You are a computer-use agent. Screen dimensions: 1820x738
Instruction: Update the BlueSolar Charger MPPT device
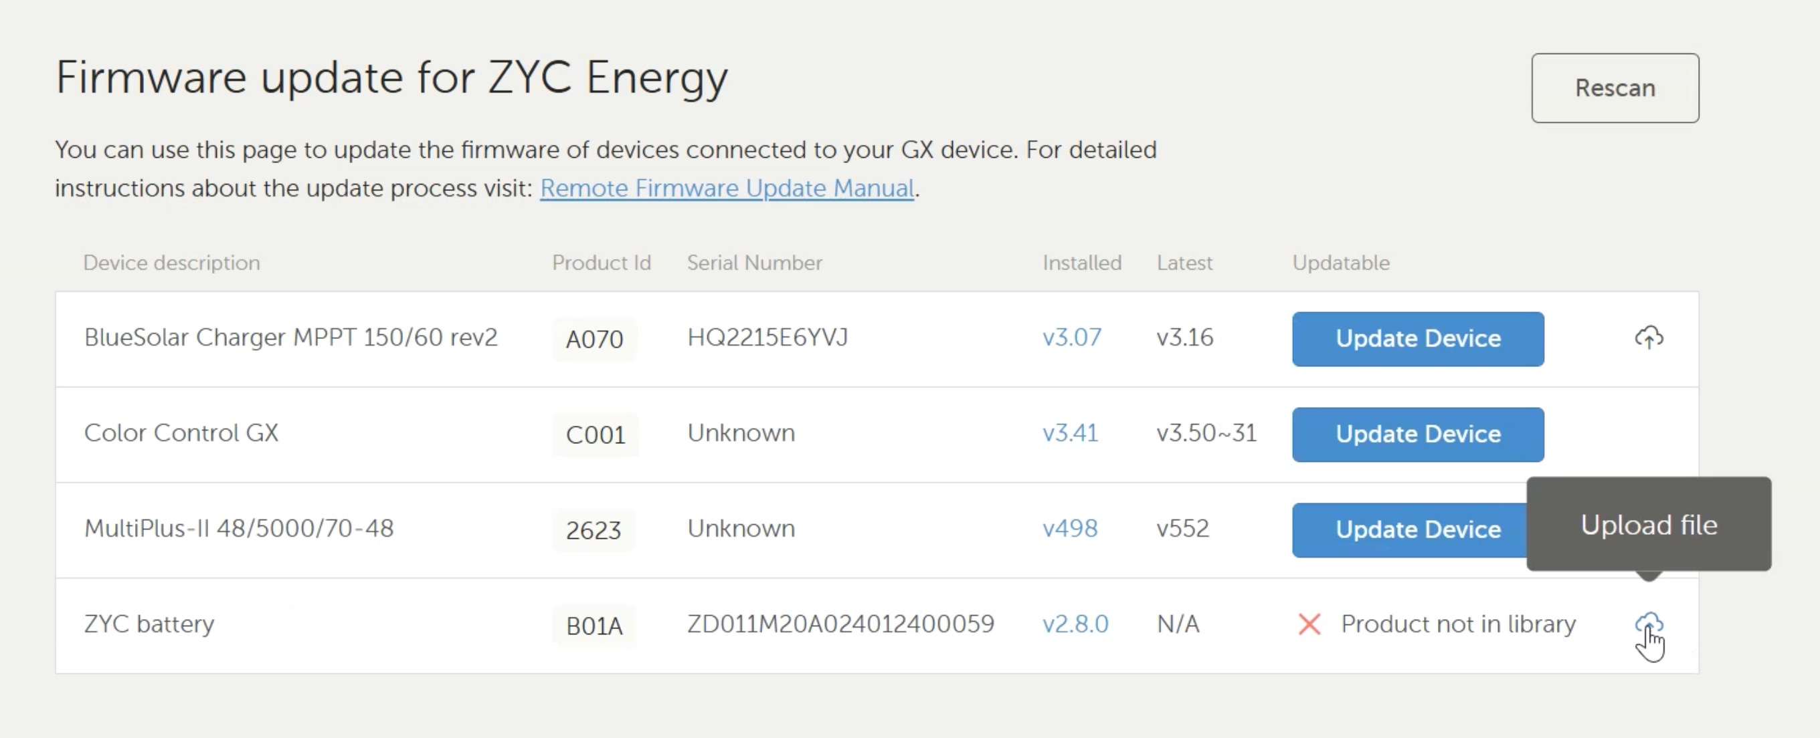tap(1417, 339)
